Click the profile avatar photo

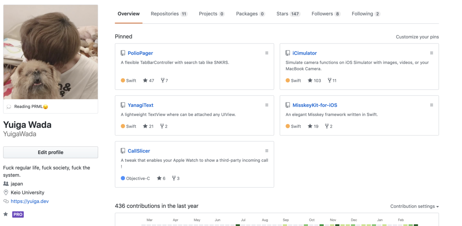pos(50,52)
